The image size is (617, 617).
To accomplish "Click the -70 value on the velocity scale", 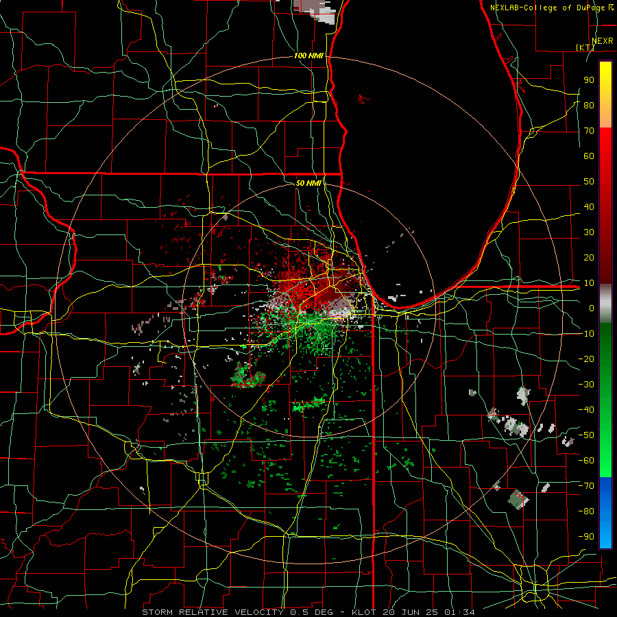I will point(586,486).
